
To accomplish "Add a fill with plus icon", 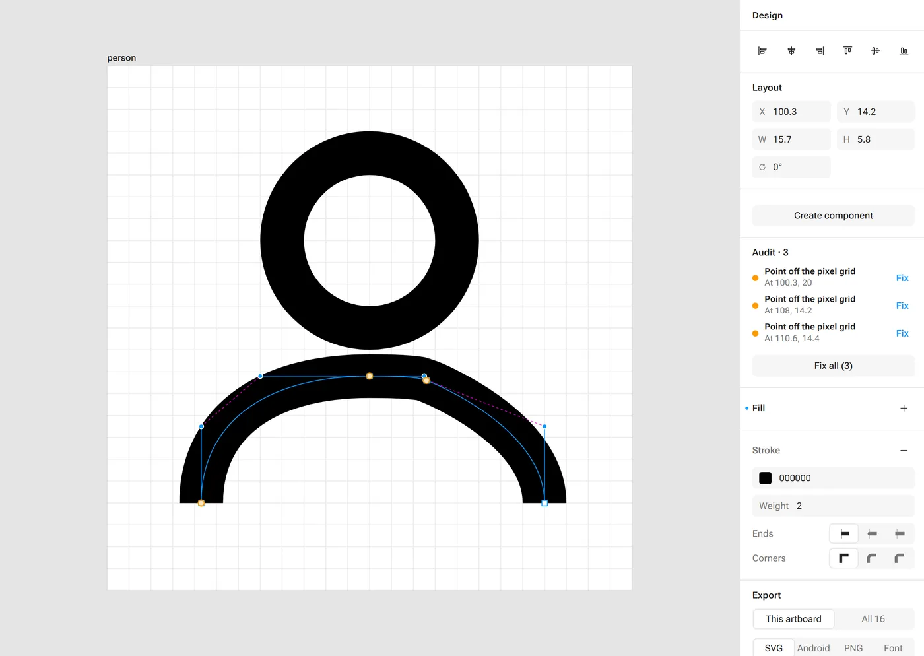I will pyautogui.click(x=904, y=408).
